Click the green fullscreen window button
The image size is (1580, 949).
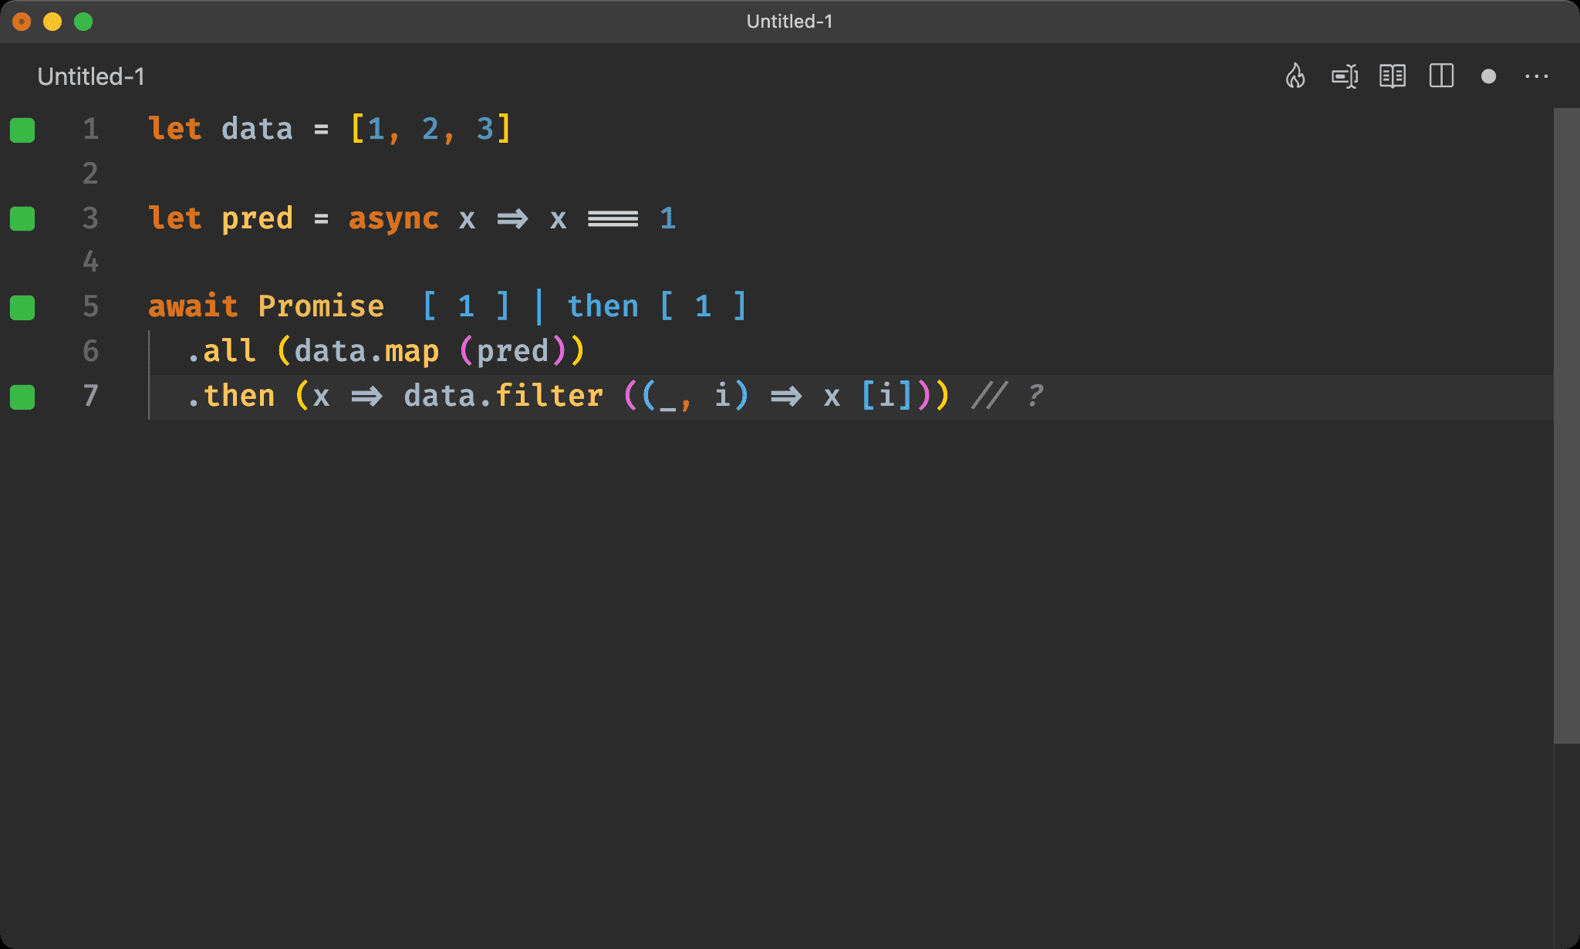(83, 22)
